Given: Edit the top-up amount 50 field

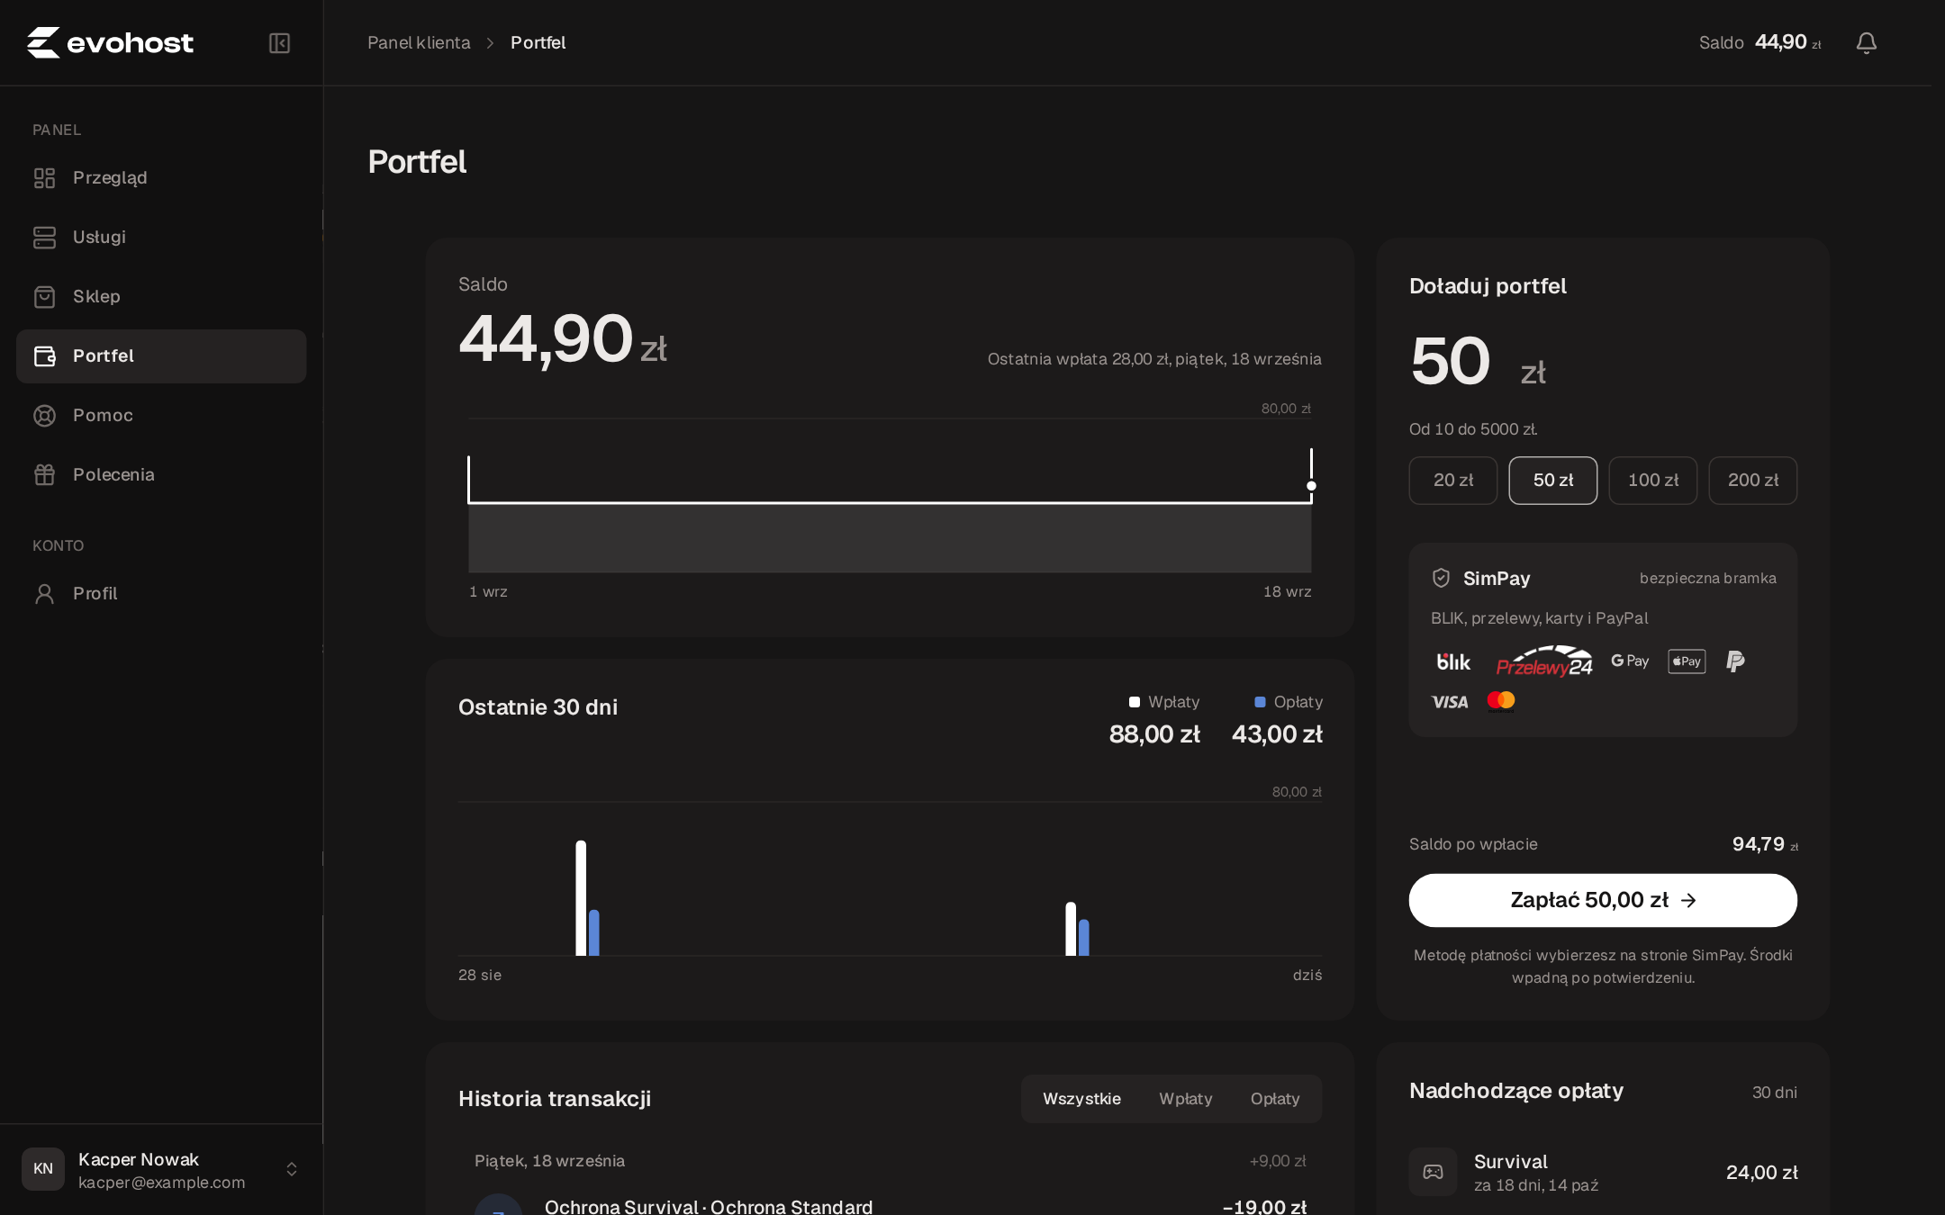Looking at the screenshot, I should (x=1451, y=361).
